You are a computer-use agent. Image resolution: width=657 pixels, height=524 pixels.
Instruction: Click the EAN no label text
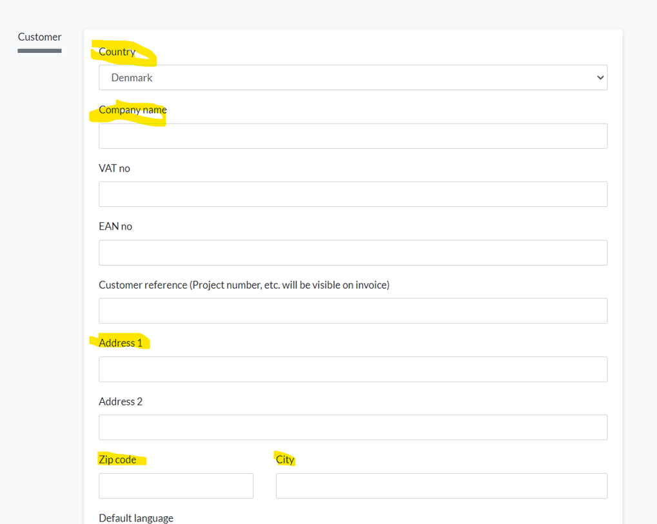(115, 226)
